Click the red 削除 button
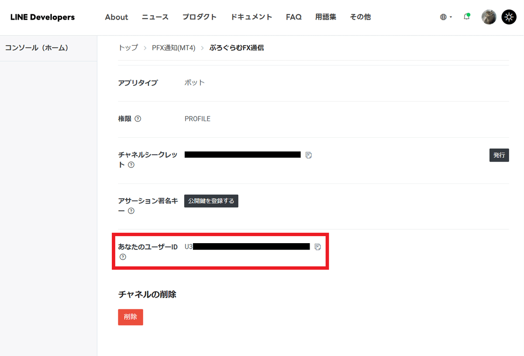Viewport: 524px width, 356px height. click(x=130, y=317)
